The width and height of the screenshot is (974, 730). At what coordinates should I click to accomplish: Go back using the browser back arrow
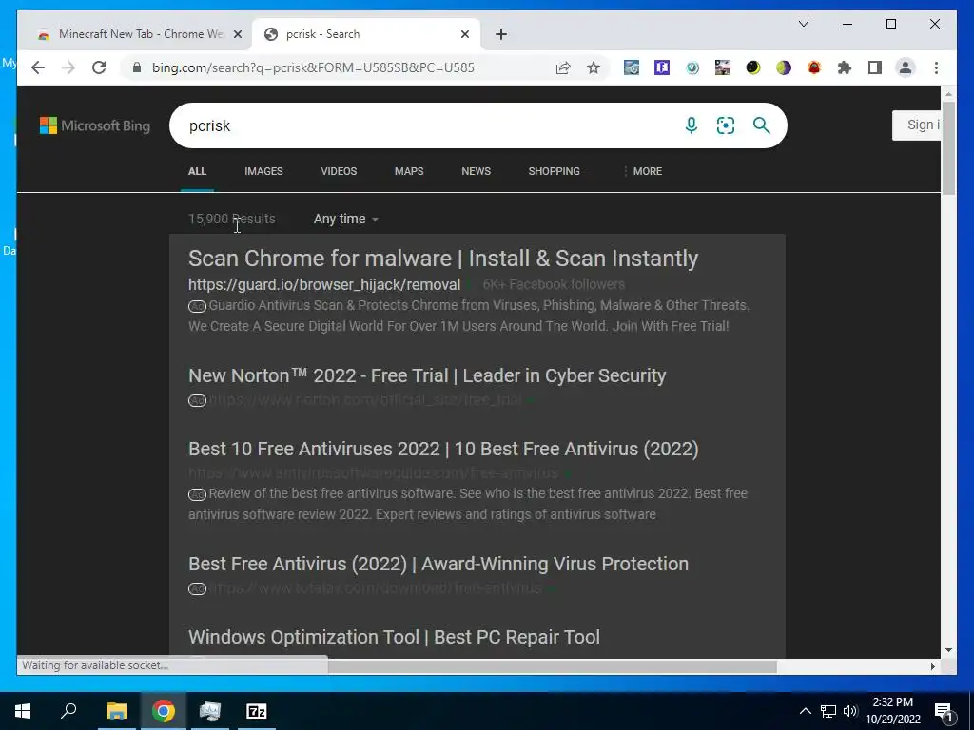[x=38, y=67]
